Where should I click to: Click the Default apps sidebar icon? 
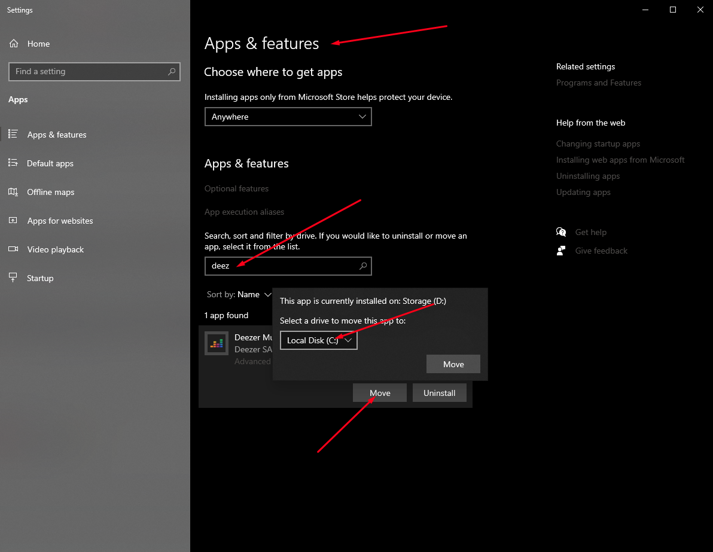[x=13, y=163]
